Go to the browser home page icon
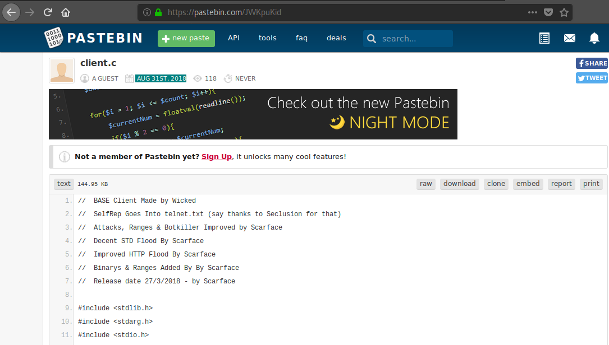Viewport: 609px width, 345px height. click(66, 12)
